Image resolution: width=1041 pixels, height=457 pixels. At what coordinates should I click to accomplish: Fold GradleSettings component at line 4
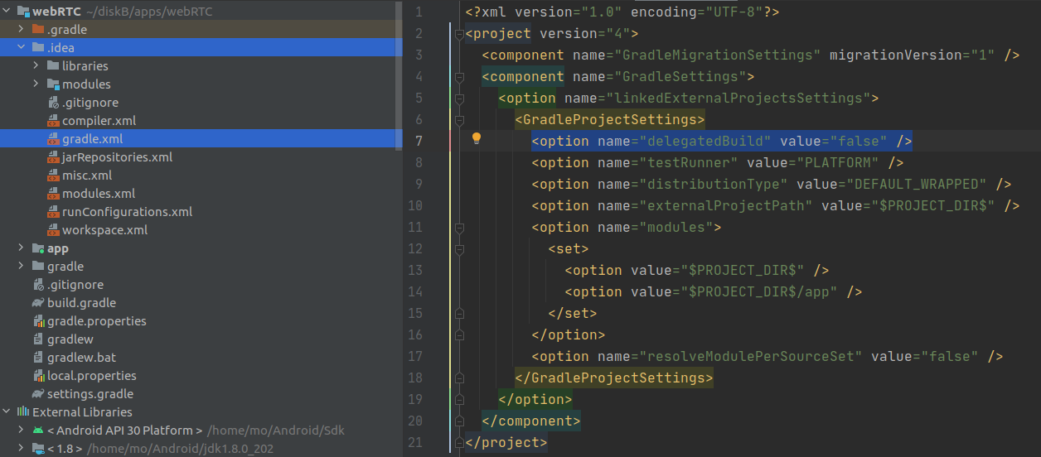pos(458,77)
